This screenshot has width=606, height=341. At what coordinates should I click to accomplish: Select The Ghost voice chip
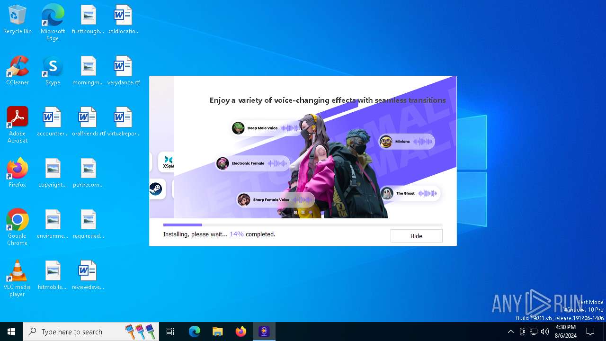410,193
